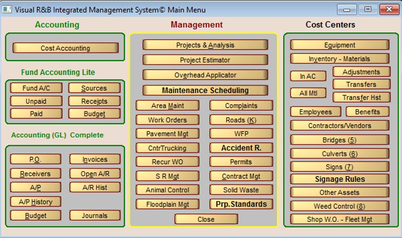The width and height of the screenshot is (402, 238).
Task: View Transfer Hst records
Action: pos(361,98)
